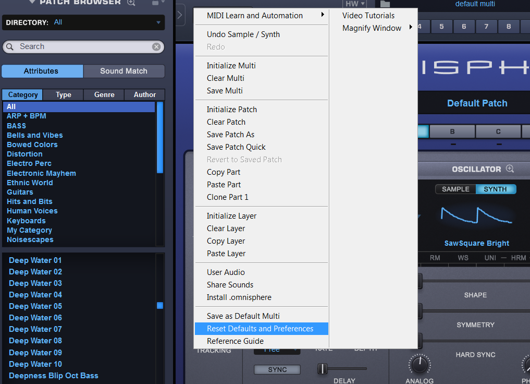Click the search magnifier icon

[x=10, y=46]
